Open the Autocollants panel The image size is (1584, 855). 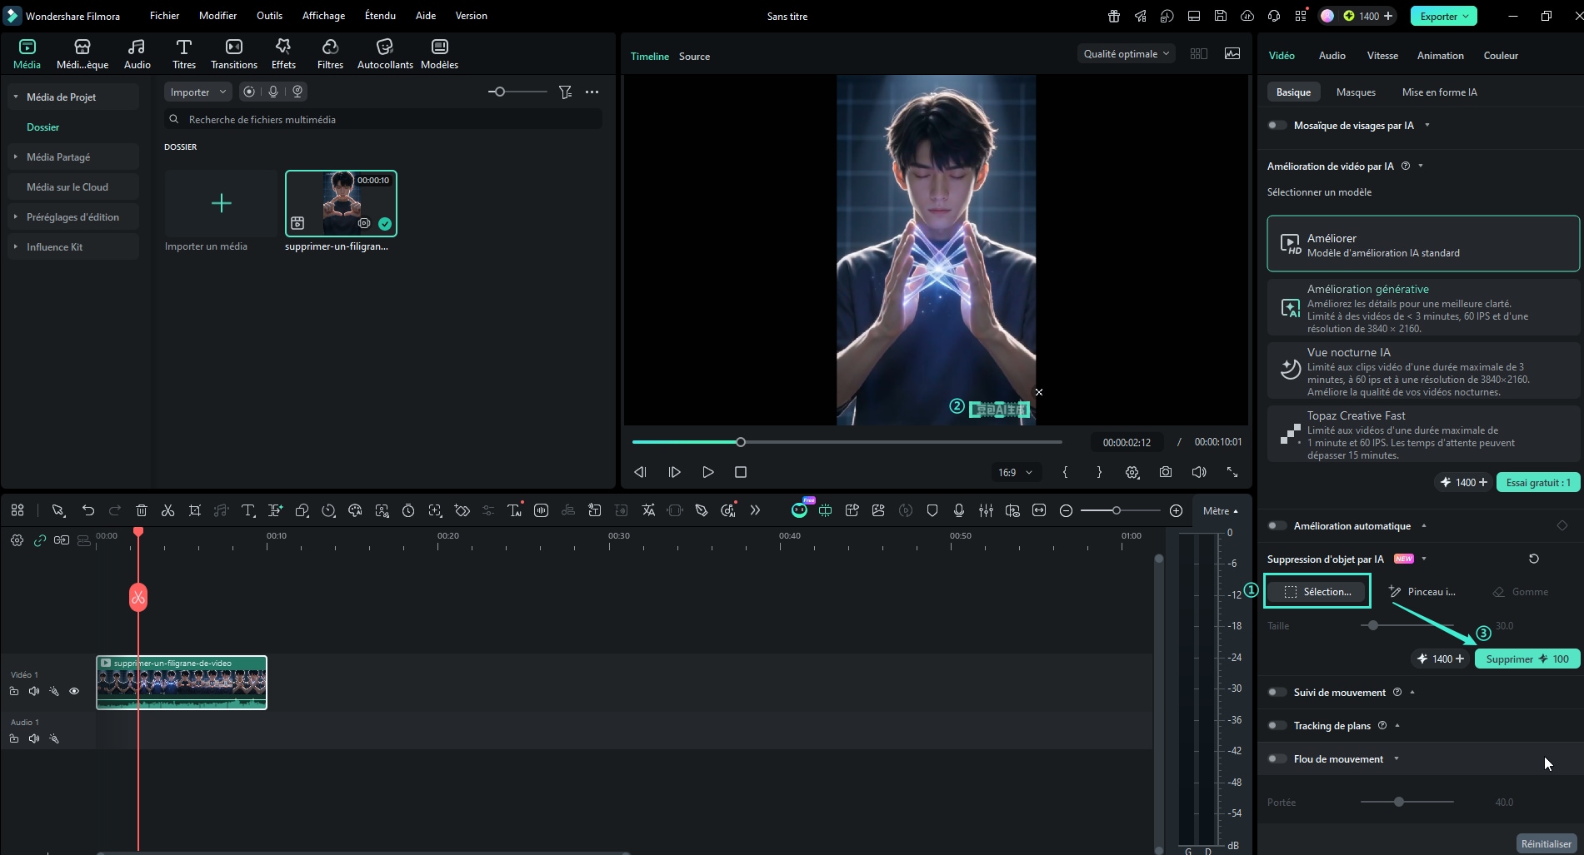click(x=385, y=54)
